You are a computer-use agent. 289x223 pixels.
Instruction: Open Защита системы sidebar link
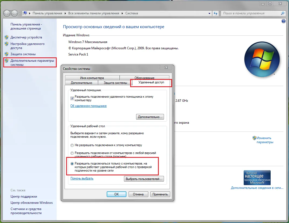pos(23,54)
